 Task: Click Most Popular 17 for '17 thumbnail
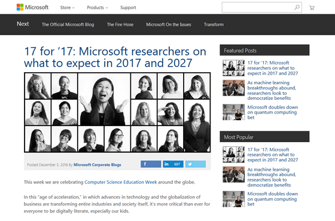click(233, 155)
